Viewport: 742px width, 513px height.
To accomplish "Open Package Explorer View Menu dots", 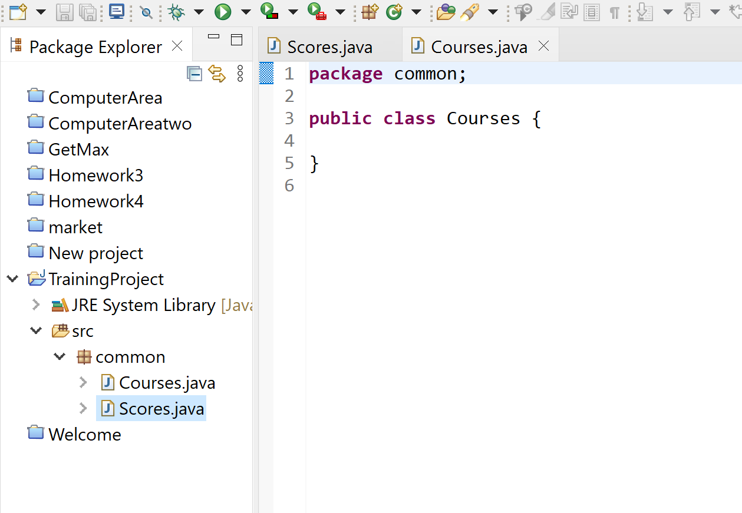I will 240,74.
